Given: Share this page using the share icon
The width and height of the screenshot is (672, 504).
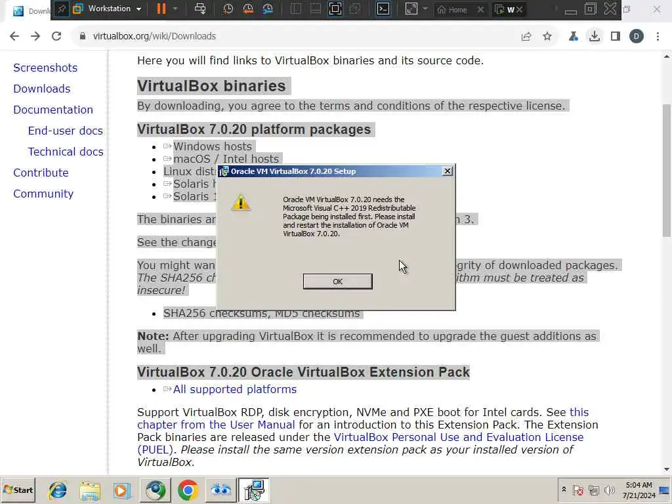Looking at the screenshot, I should point(526,37).
